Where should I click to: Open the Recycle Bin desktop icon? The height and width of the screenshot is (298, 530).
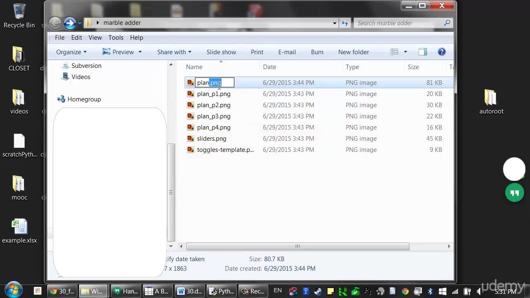click(x=19, y=16)
